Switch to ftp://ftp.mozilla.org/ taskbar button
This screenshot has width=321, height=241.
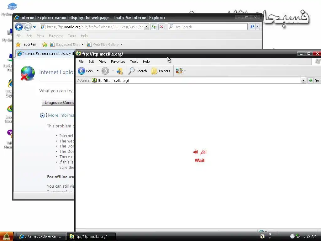click(91, 237)
